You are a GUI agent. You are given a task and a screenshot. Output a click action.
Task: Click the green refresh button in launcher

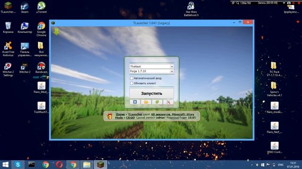pyautogui.click(x=157, y=102)
